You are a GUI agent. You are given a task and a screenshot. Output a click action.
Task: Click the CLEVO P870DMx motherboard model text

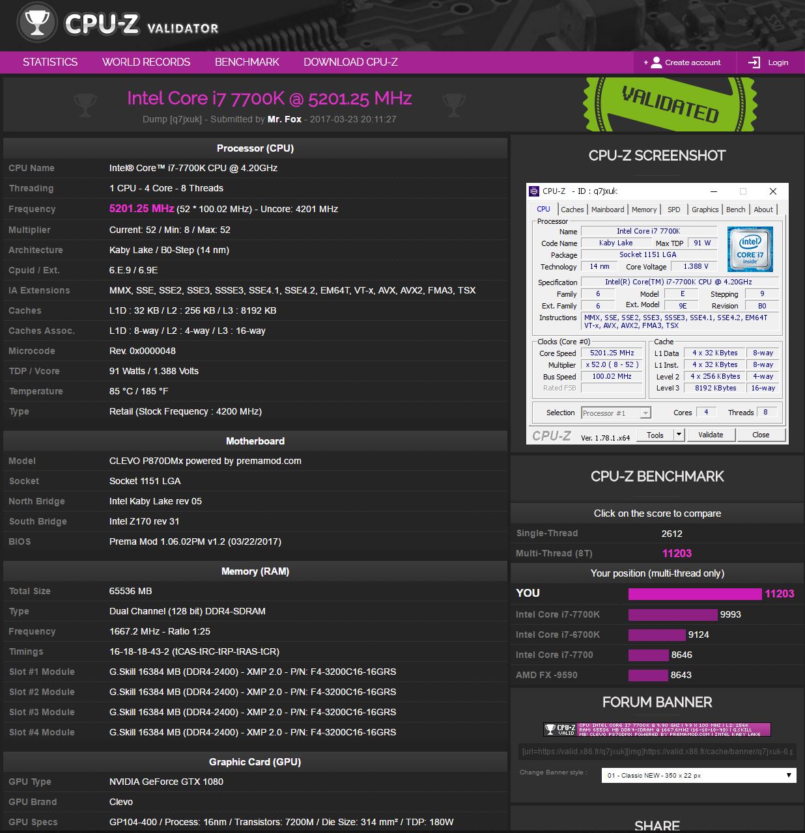tap(205, 461)
